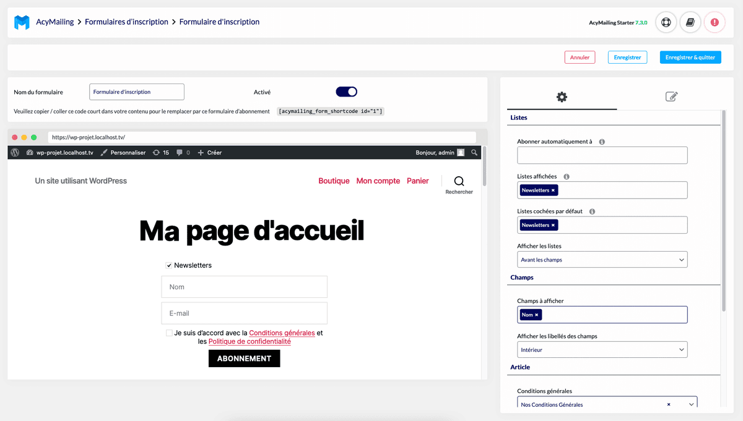This screenshot has width=743, height=421.
Task: Toggle the Activé switch off
Action: tap(347, 92)
